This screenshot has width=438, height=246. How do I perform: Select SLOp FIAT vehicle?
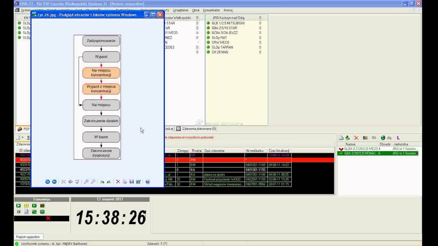tap(219, 38)
